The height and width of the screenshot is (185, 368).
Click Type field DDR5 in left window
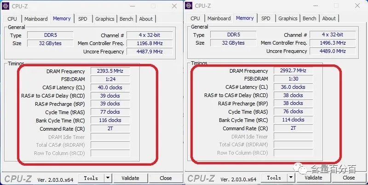[x=50, y=35]
